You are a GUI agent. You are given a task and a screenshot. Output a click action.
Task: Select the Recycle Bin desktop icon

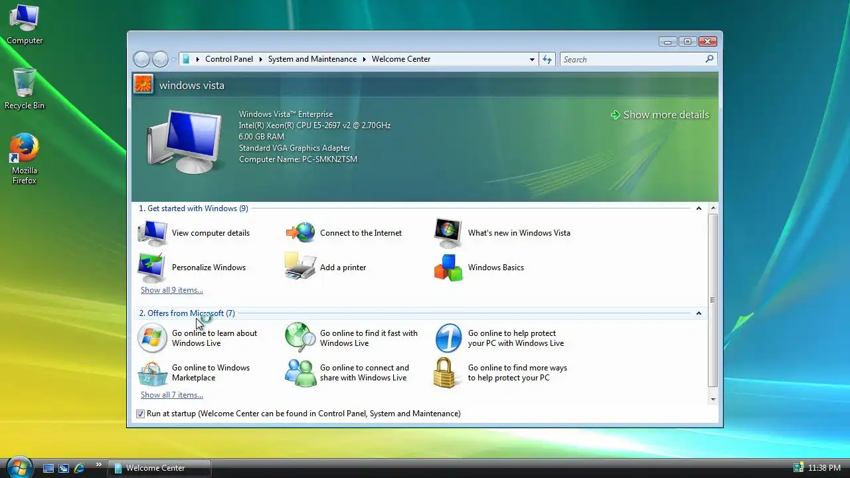[25, 88]
